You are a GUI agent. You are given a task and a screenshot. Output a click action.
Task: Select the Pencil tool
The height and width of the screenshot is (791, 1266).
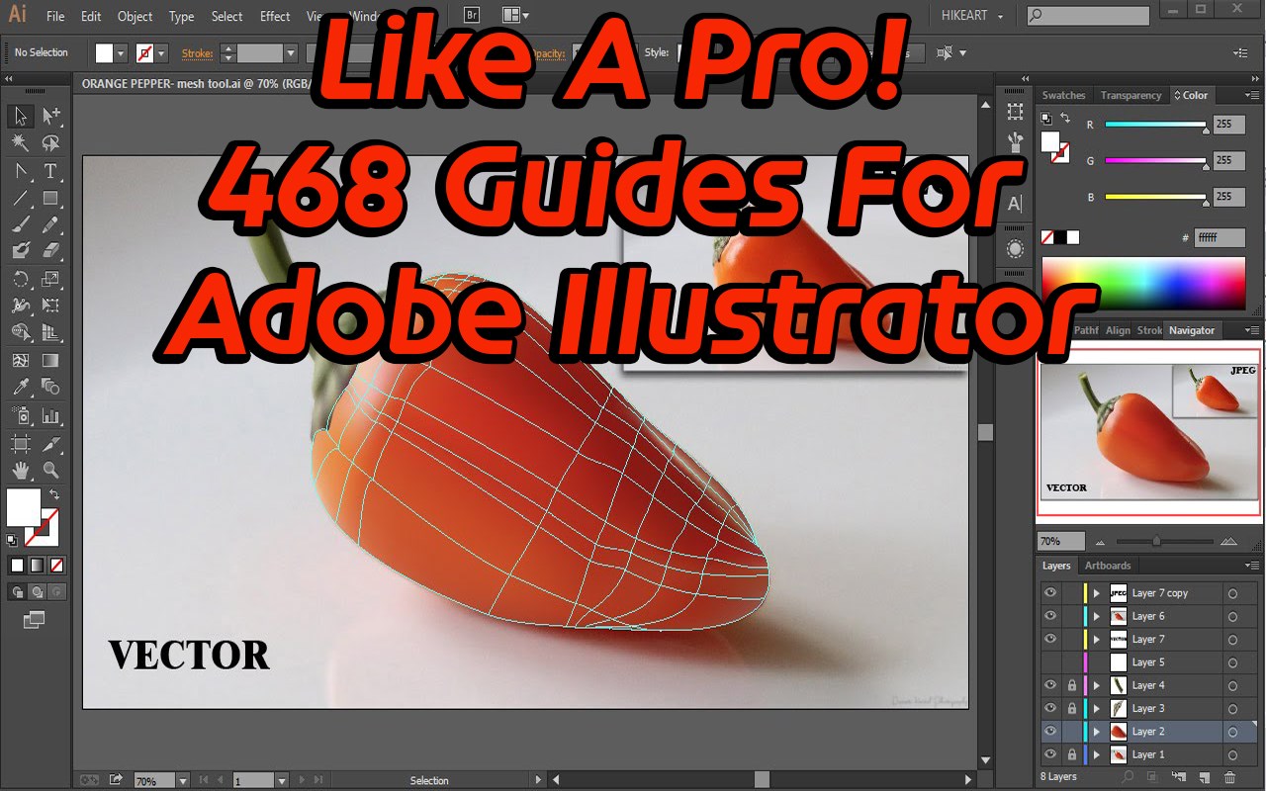50,224
